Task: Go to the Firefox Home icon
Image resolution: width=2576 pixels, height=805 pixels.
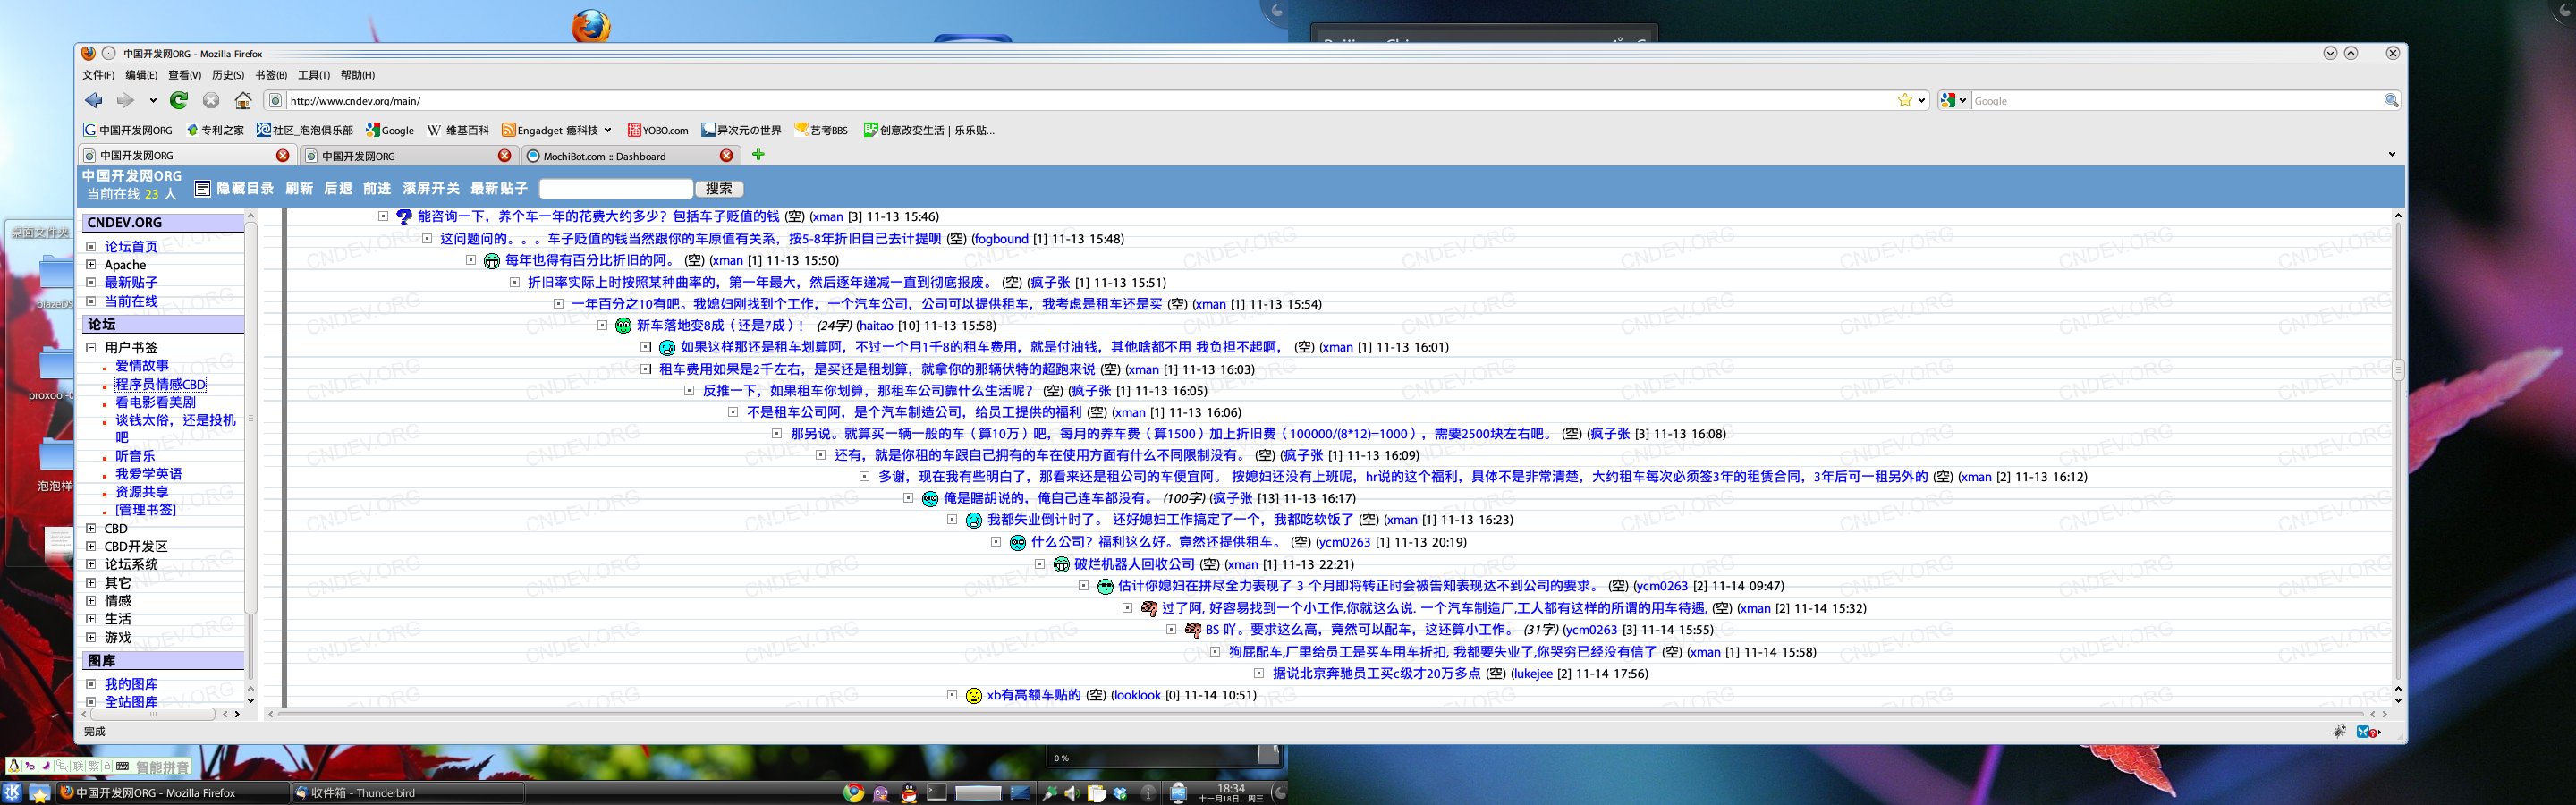Action: point(243,100)
